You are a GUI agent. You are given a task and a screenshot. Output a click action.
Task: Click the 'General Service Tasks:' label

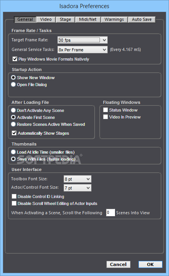(33, 50)
